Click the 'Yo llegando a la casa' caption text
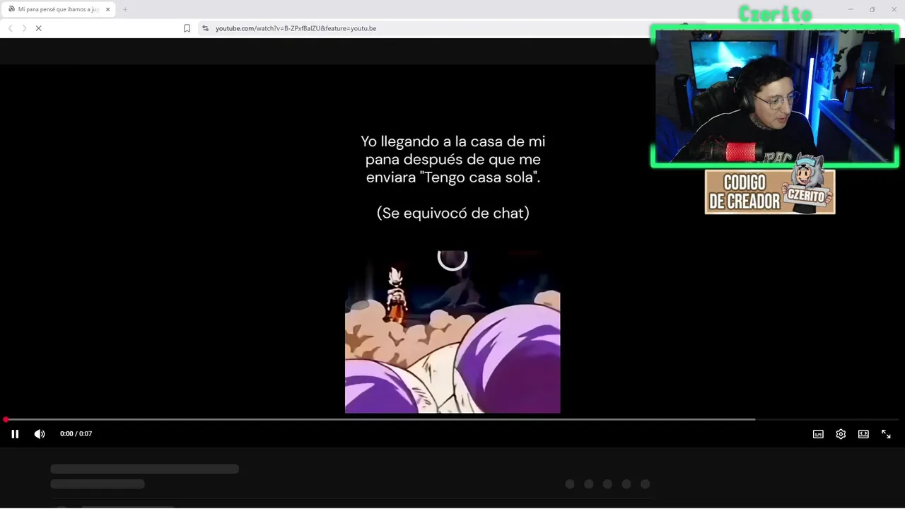This screenshot has height=509, width=905. (x=452, y=159)
